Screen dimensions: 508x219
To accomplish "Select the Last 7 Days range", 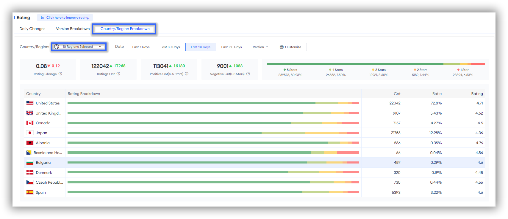I will pyautogui.click(x=141, y=47).
